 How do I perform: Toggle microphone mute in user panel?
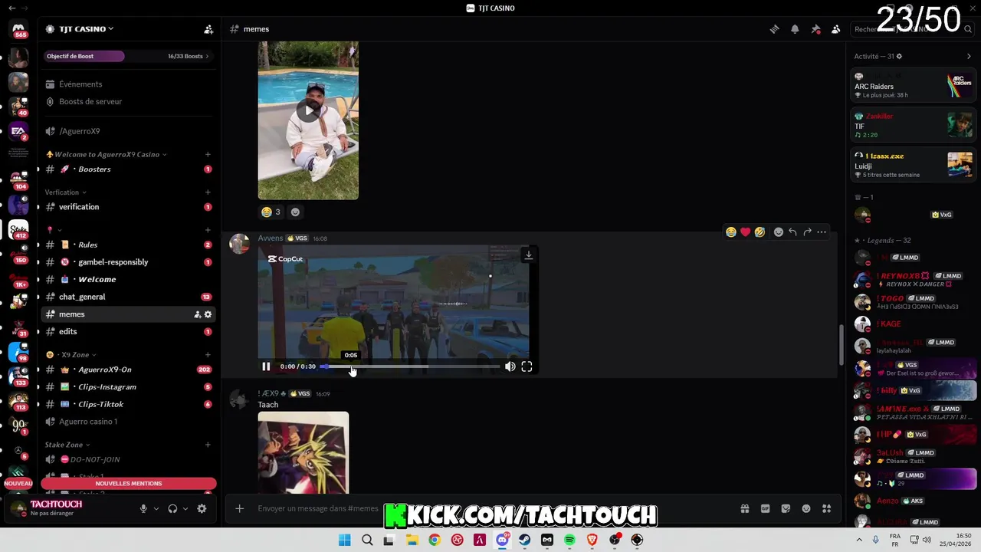click(x=143, y=508)
